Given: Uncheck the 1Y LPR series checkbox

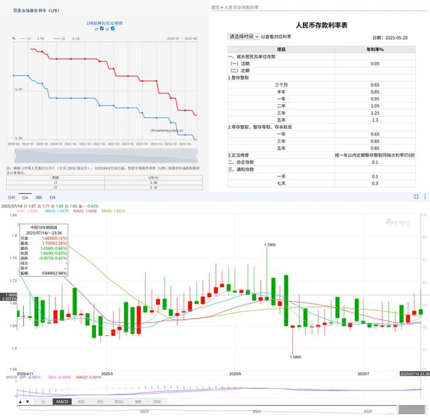Looking at the screenshot, I should coord(101,28).
